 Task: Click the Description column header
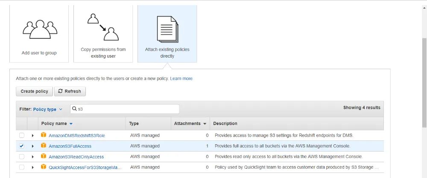[x=225, y=123]
